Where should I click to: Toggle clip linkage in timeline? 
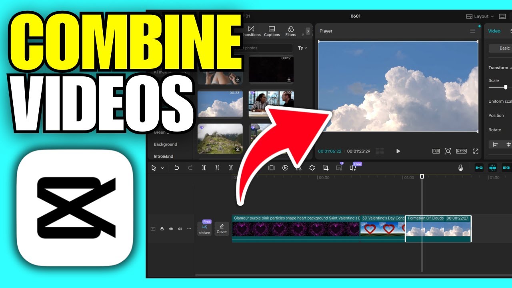coord(506,168)
